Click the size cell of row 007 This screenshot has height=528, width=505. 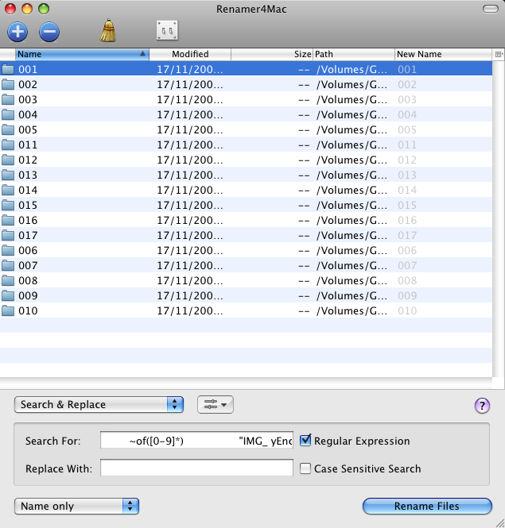(x=304, y=265)
